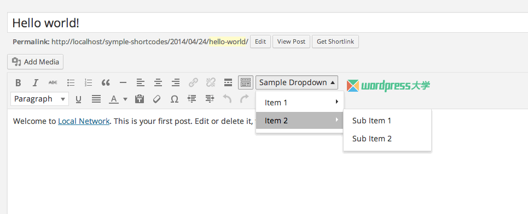Justify the text alignment
The width and height of the screenshot is (528, 214).
96,99
